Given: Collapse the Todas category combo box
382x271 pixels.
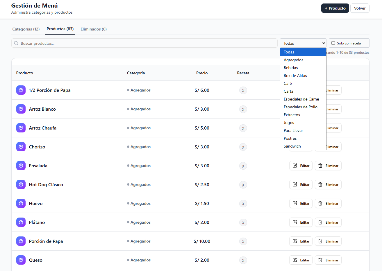Looking at the screenshot, I should click(x=303, y=43).
